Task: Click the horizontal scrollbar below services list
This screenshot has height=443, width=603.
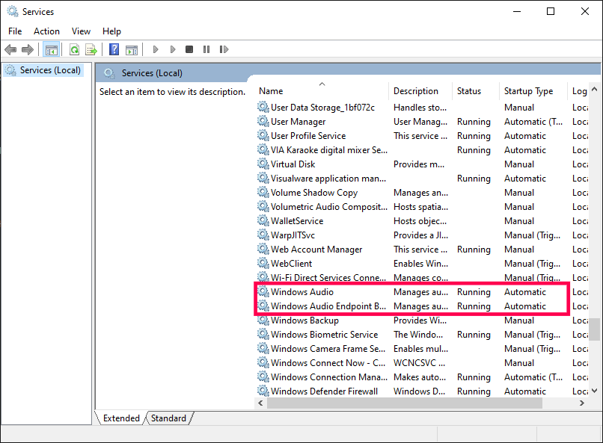Action: (x=404, y=403)
